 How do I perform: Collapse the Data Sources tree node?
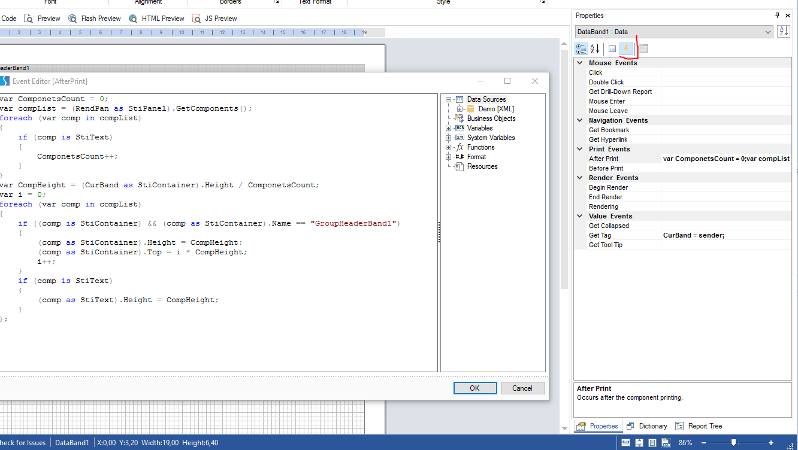449,99
